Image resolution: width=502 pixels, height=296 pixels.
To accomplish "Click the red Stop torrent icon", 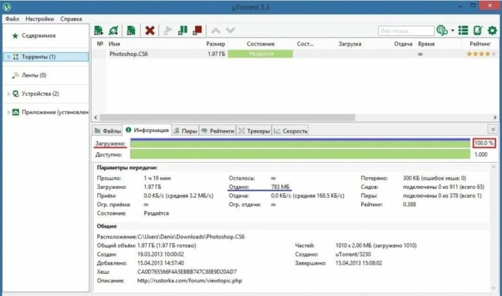I will [x=198, y=31].
